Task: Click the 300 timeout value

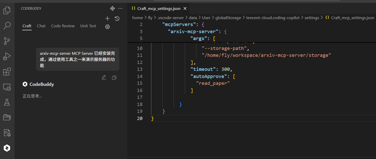Action: 226,69
